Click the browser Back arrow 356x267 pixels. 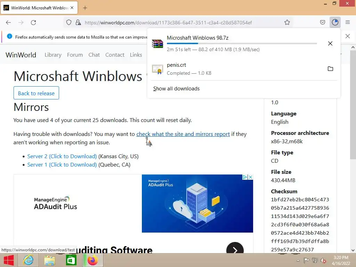tap(8, 23)
